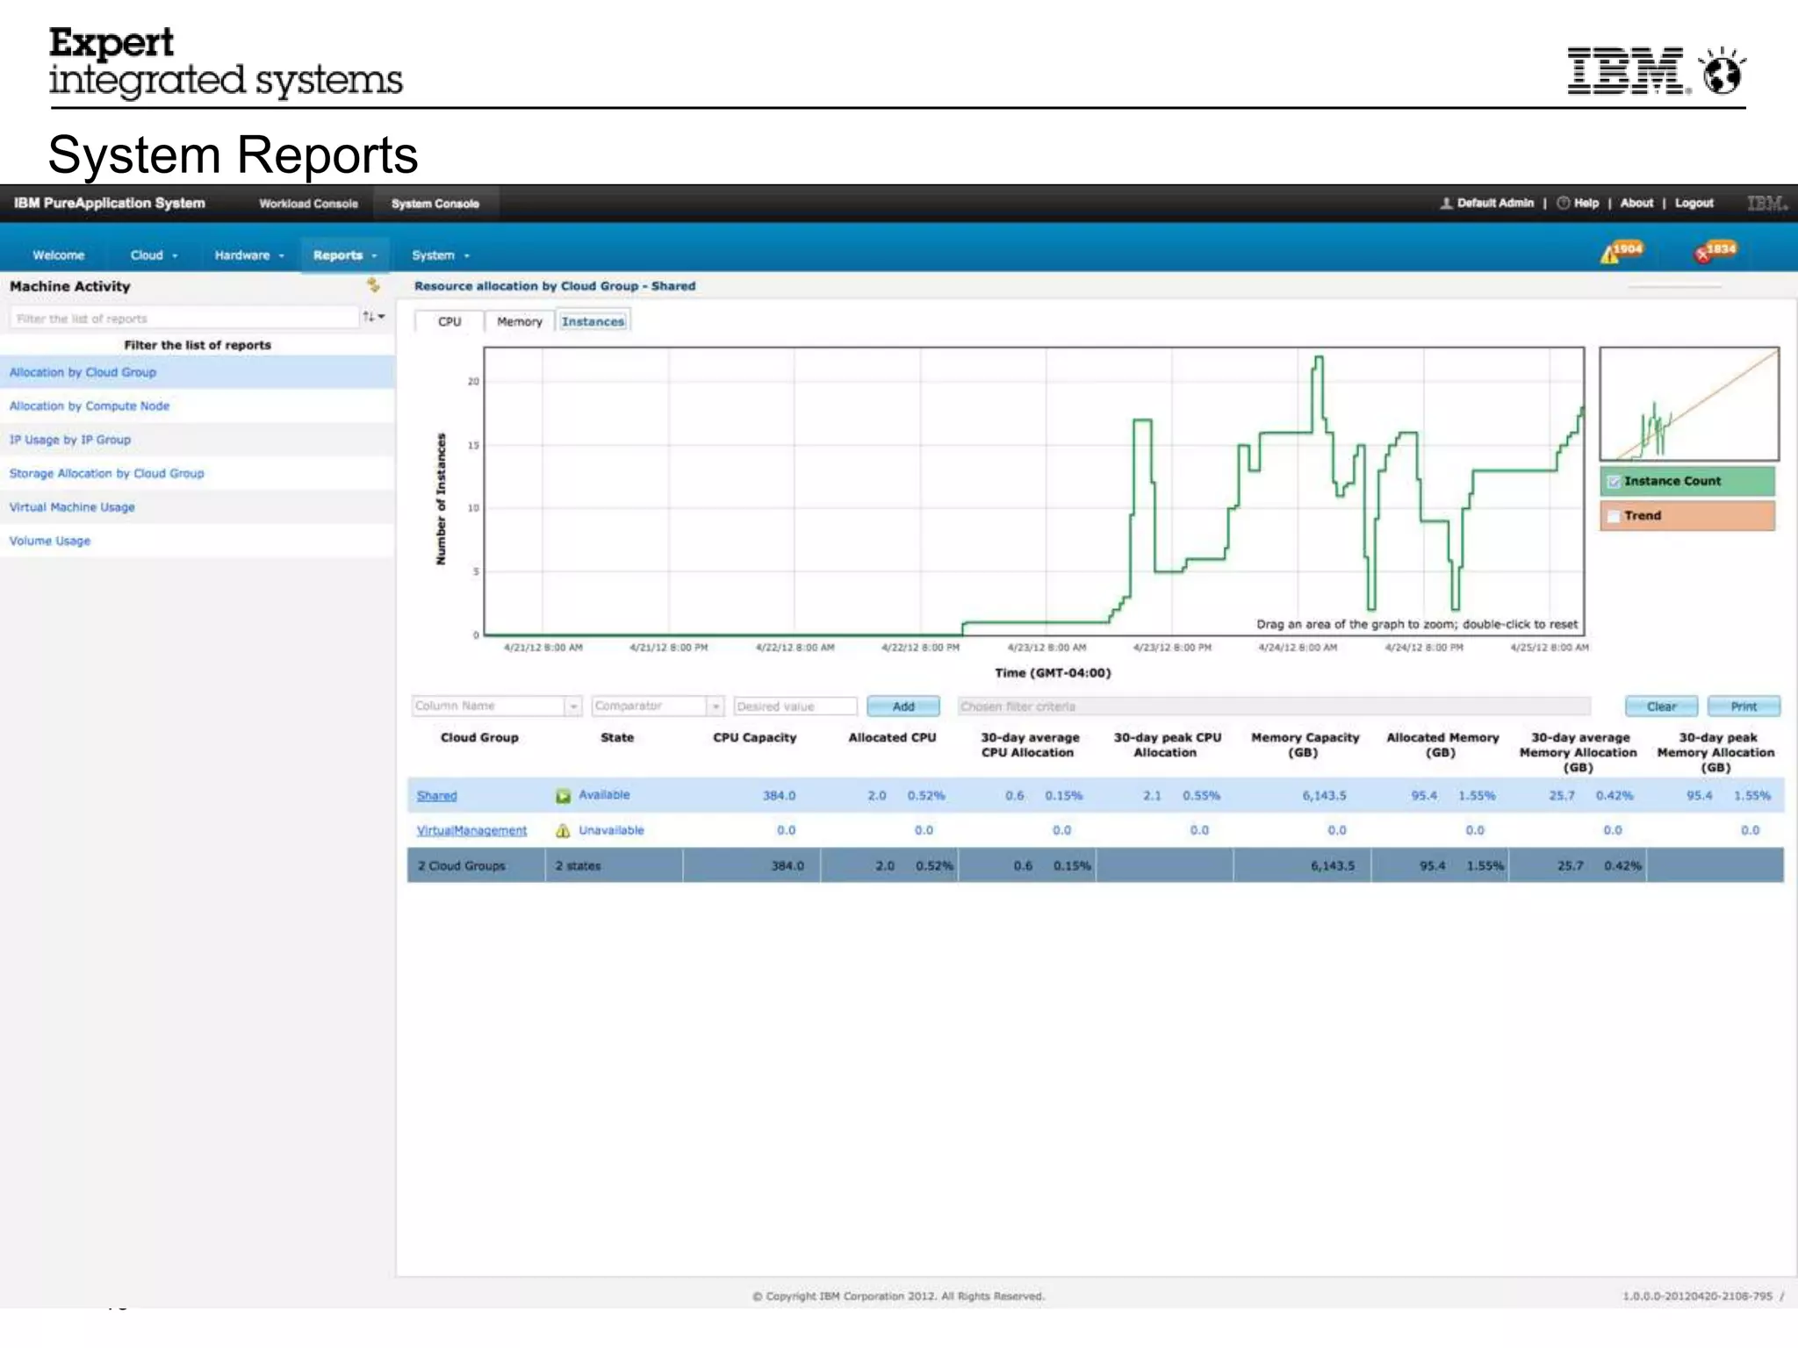
Task: Expand the Hardware menu
Action: coord(249,255)
